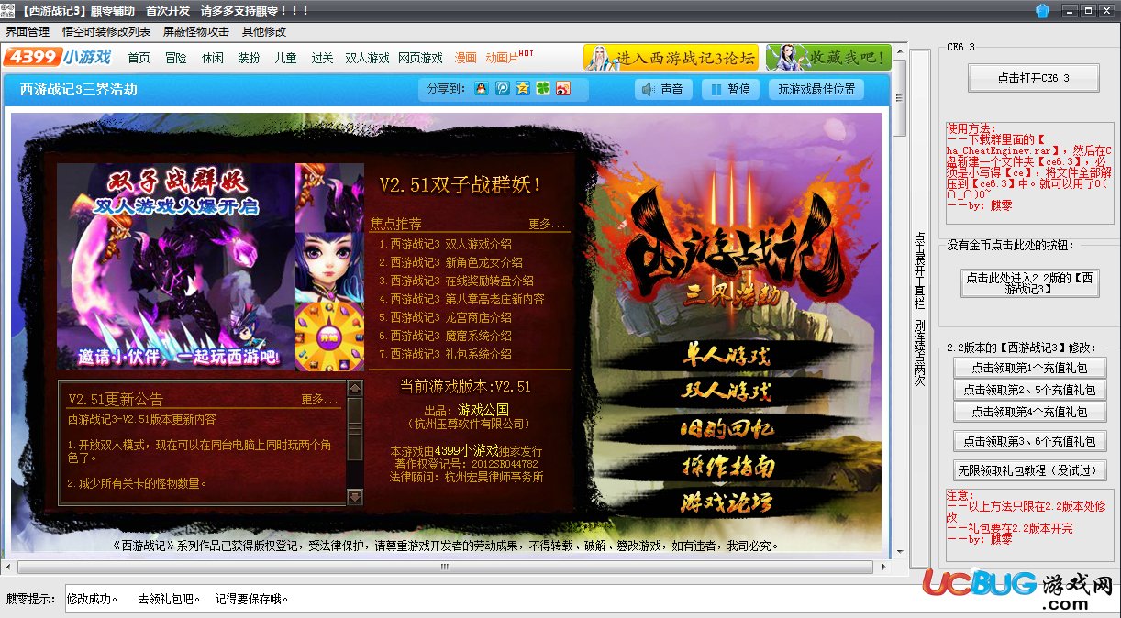
Task: Click the 收藏我吧 bookmark banner
Action: (x=828, y=58)
